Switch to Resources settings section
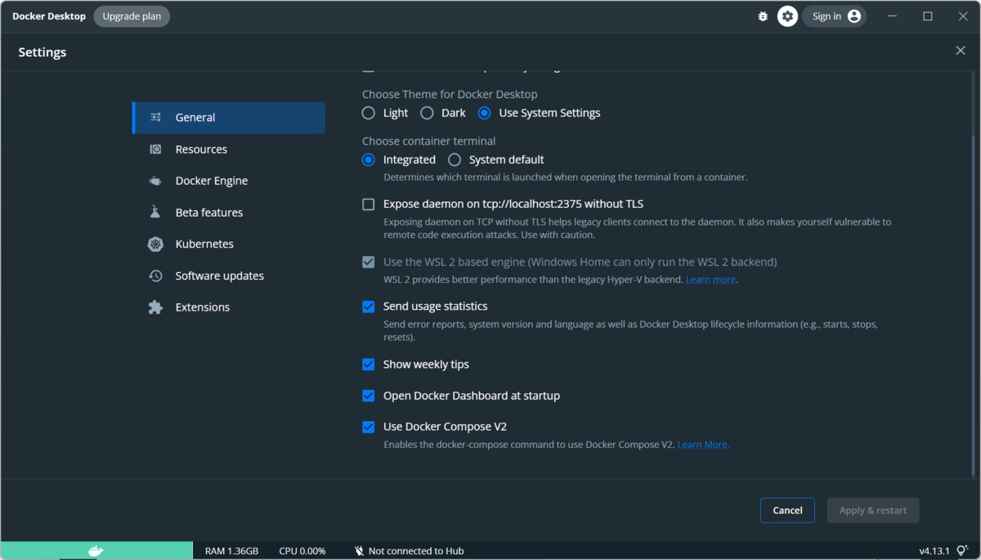This screenshot has width=981, height=560. (229, 149)
